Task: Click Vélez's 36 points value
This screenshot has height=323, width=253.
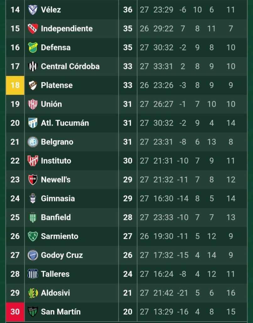Action: pyautogui.click(x=128, y=10)
